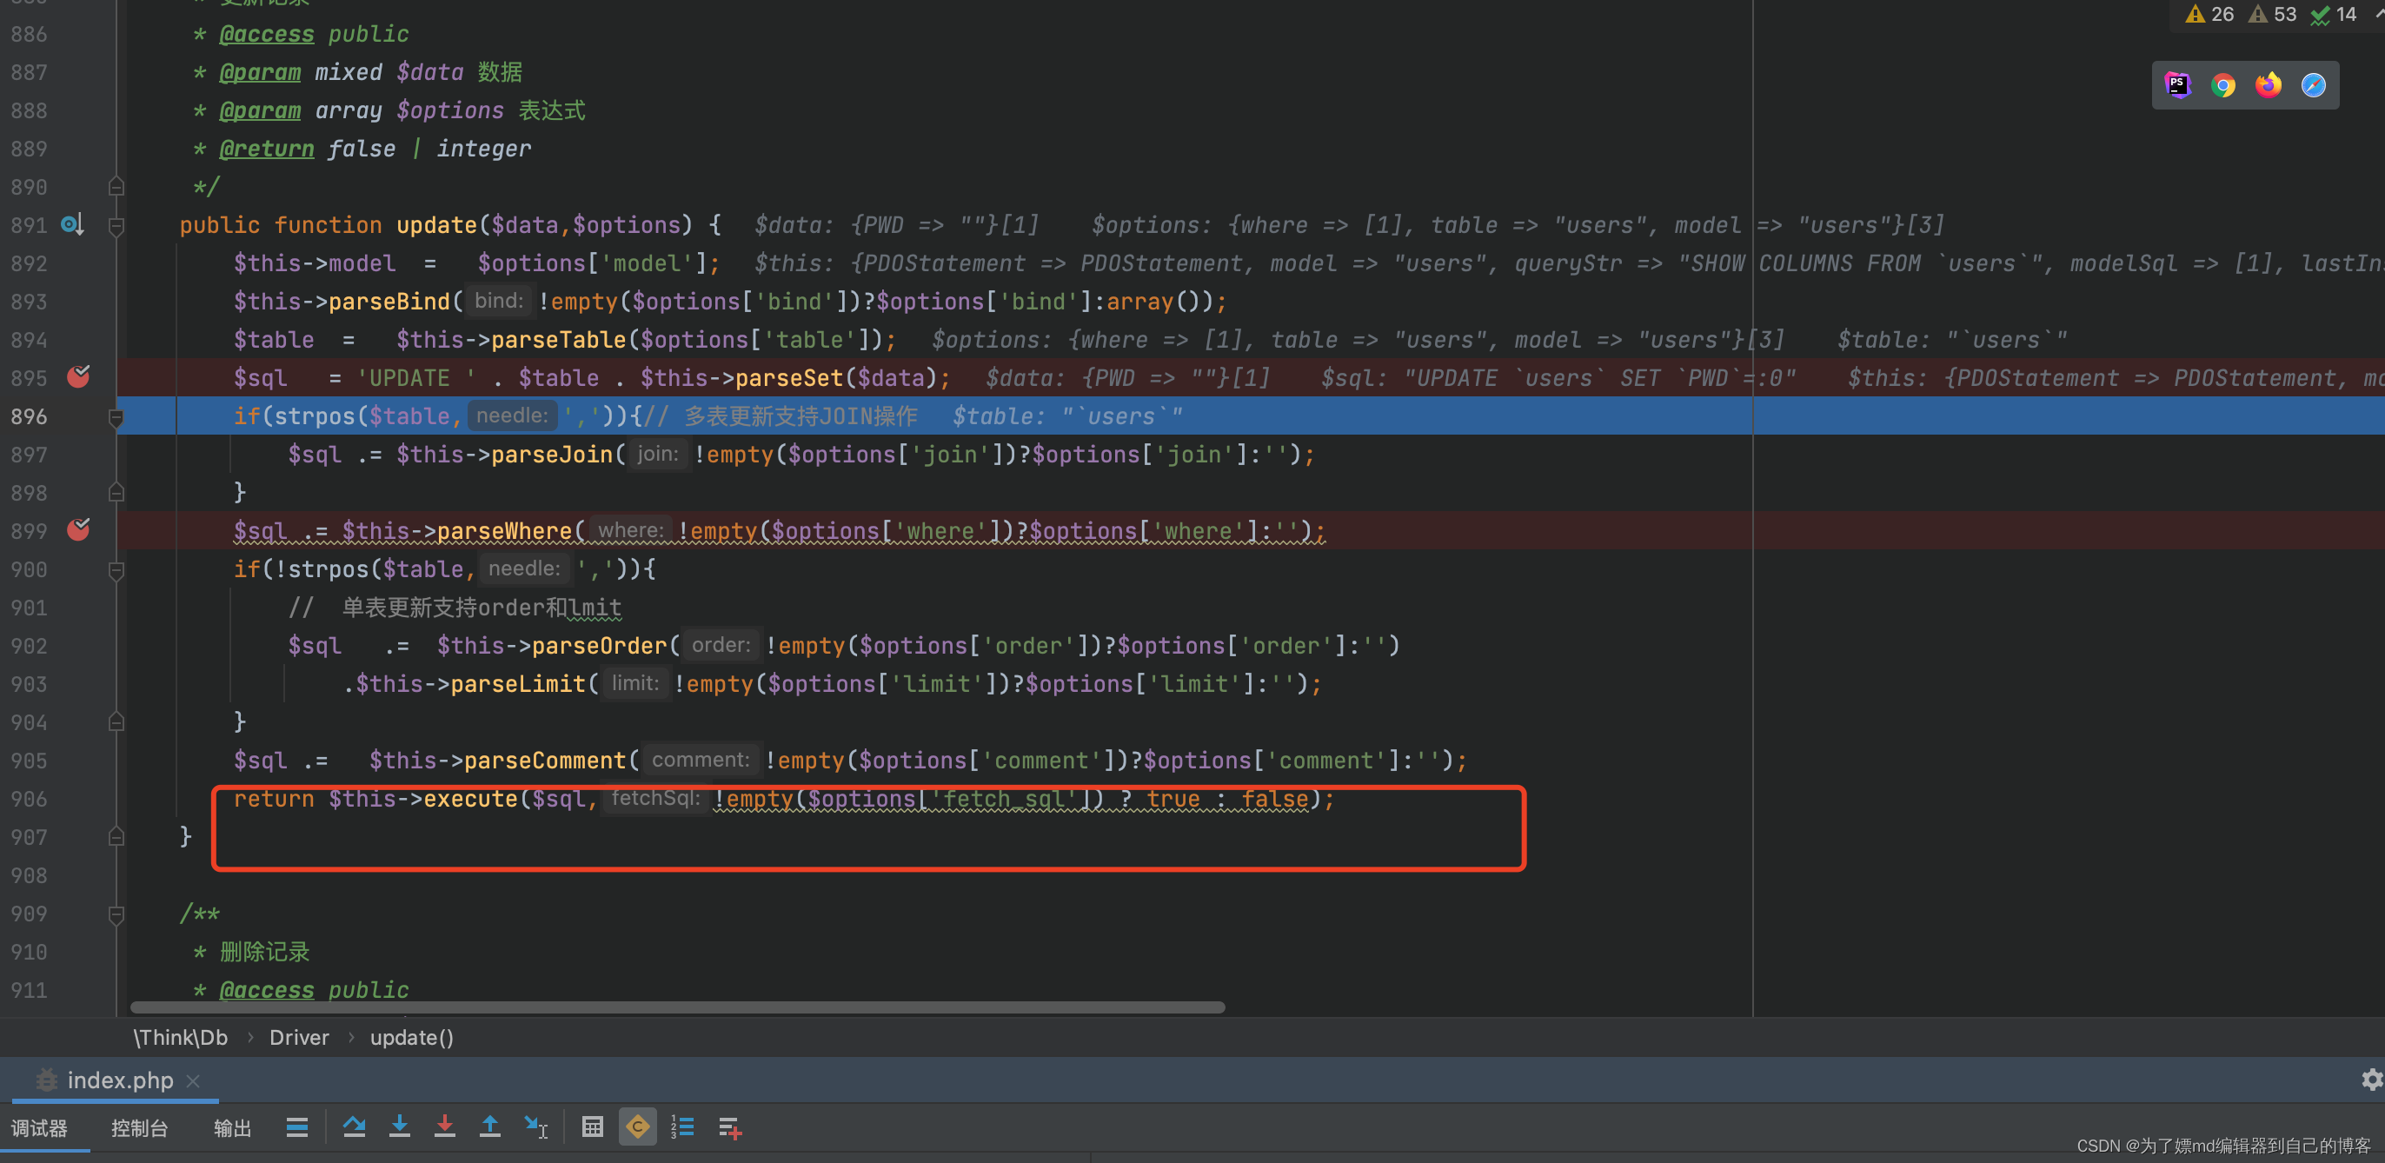Click the horizontal editor scrollbar
This screenshot has height=1163, width=2385.
pos(676,1007)
